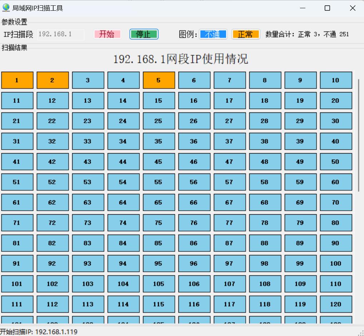
Task: Select the orange IP cell 1
Action: click(17, 80)
